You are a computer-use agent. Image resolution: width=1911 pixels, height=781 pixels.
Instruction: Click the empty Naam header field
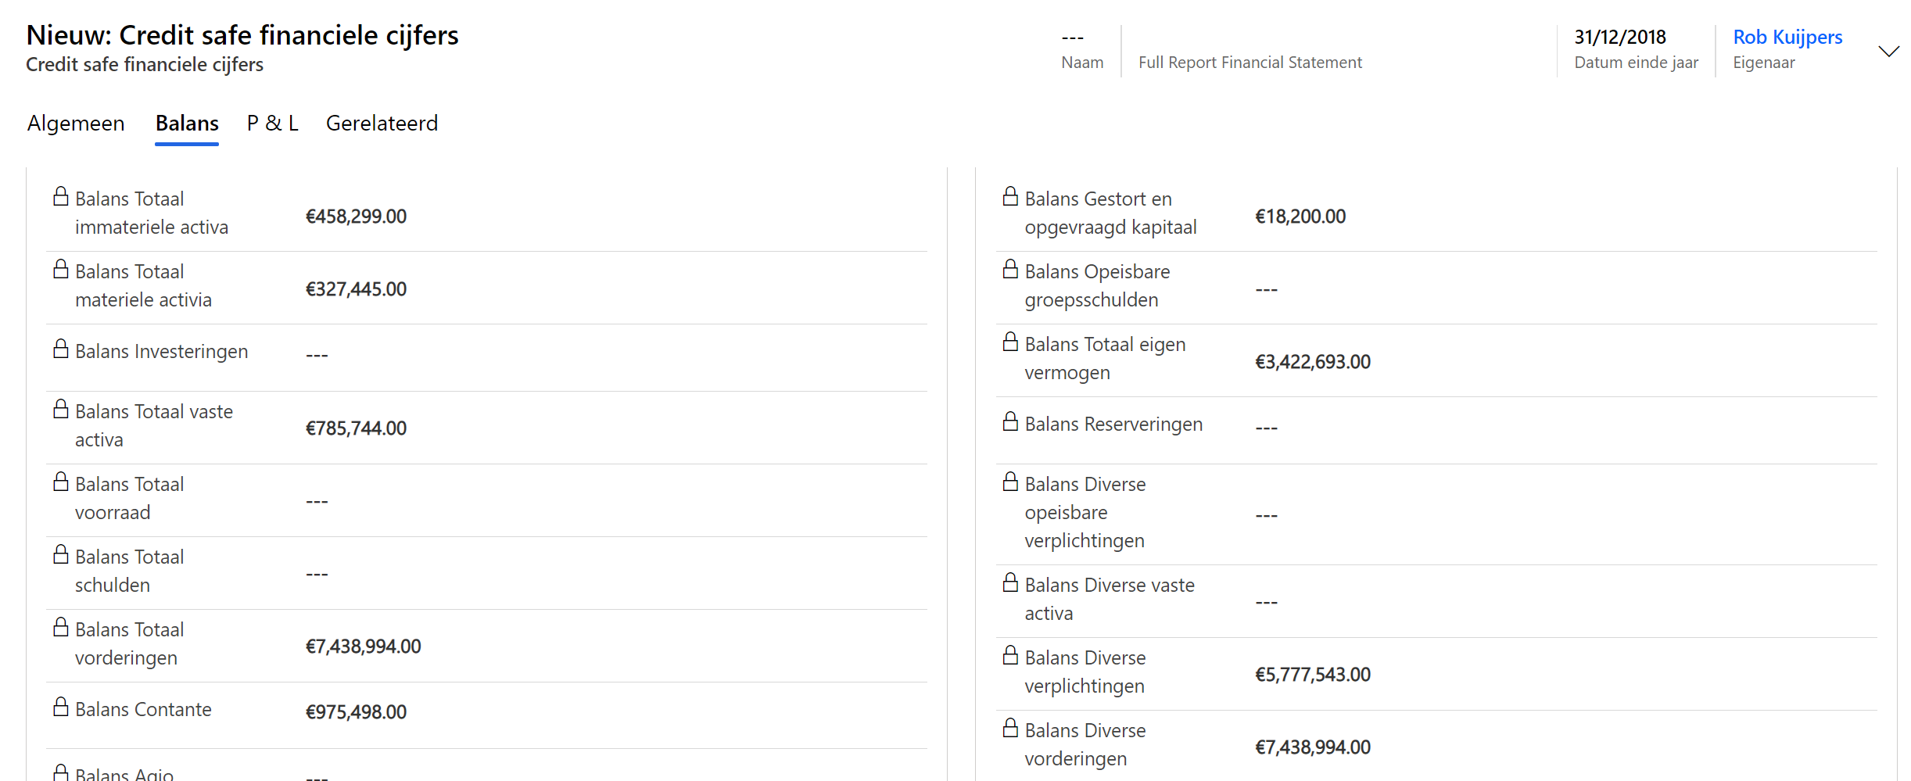click(1073, 38)
